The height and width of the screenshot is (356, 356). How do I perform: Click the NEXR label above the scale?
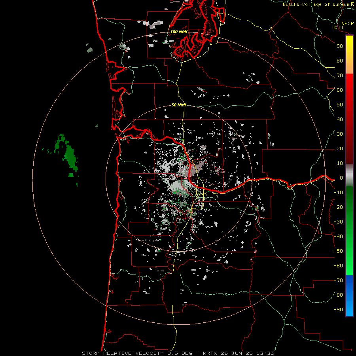tap(347, 24)
